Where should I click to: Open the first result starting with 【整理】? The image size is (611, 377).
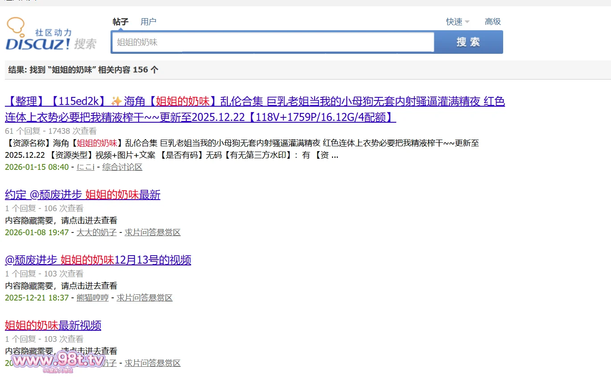point(254,102)
